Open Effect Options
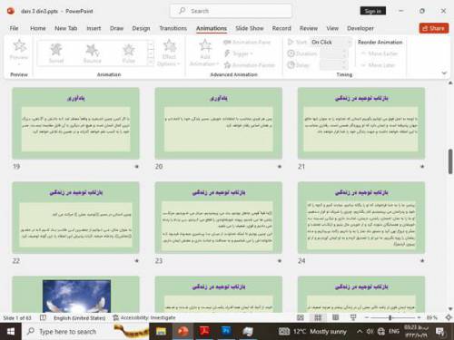 coord(169,53)
